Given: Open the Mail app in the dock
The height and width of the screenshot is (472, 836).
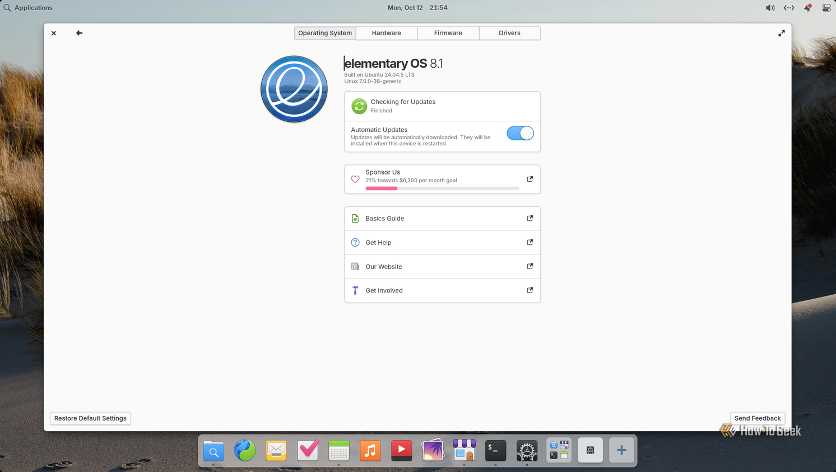Looking at the screenshot, I should point(276,450).
